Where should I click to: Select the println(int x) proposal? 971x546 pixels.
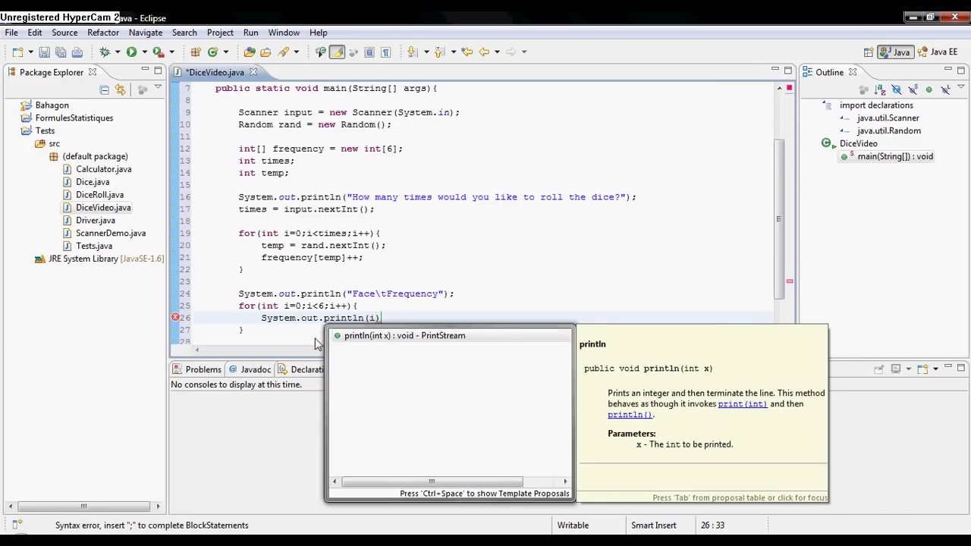tap(404, 335)
